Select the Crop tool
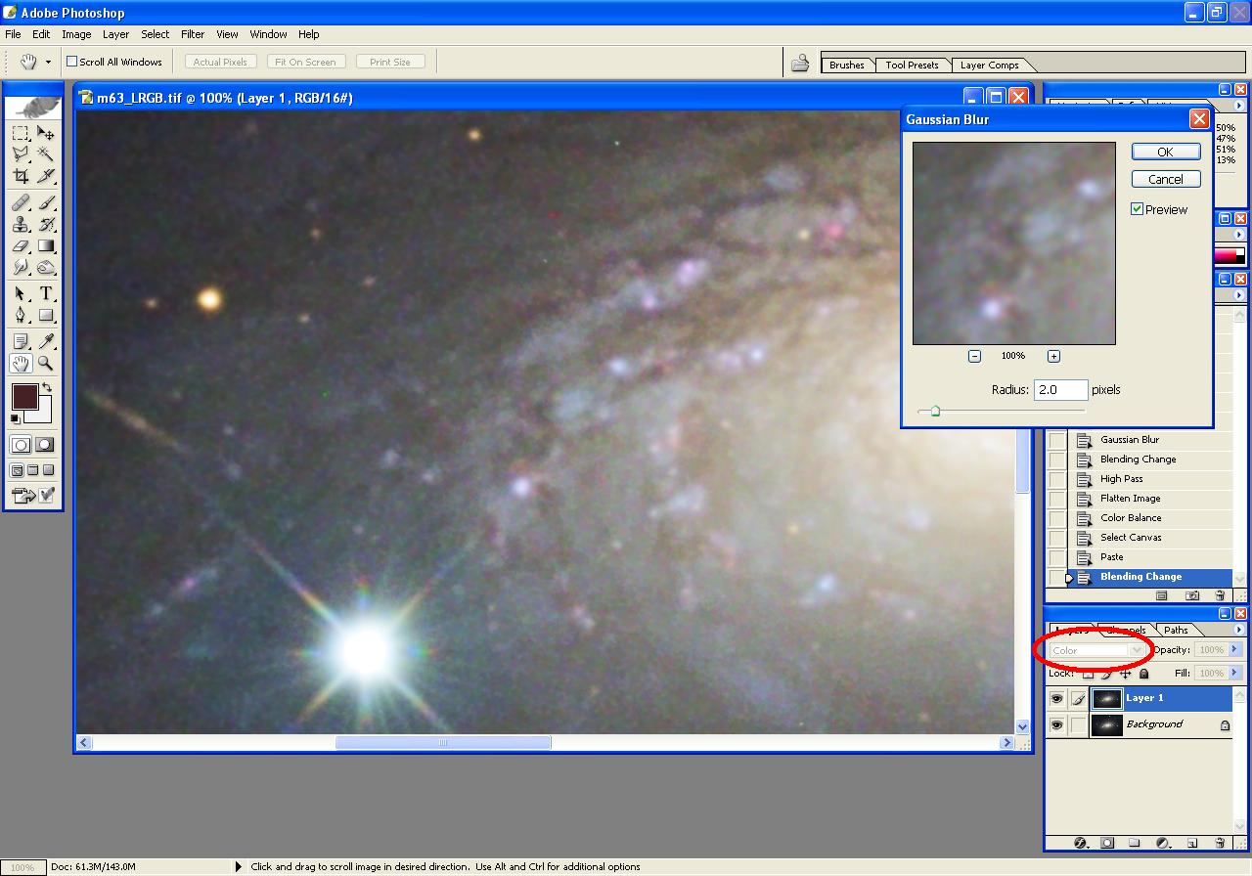Viewport: 1252px width, 876px height. pos(21,176)
